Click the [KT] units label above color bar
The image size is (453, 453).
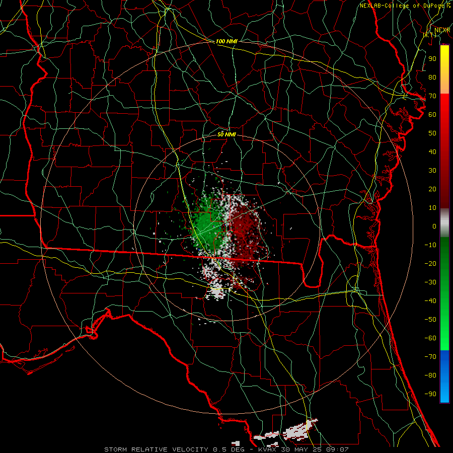pyautogui.click(x=430, y=35)
